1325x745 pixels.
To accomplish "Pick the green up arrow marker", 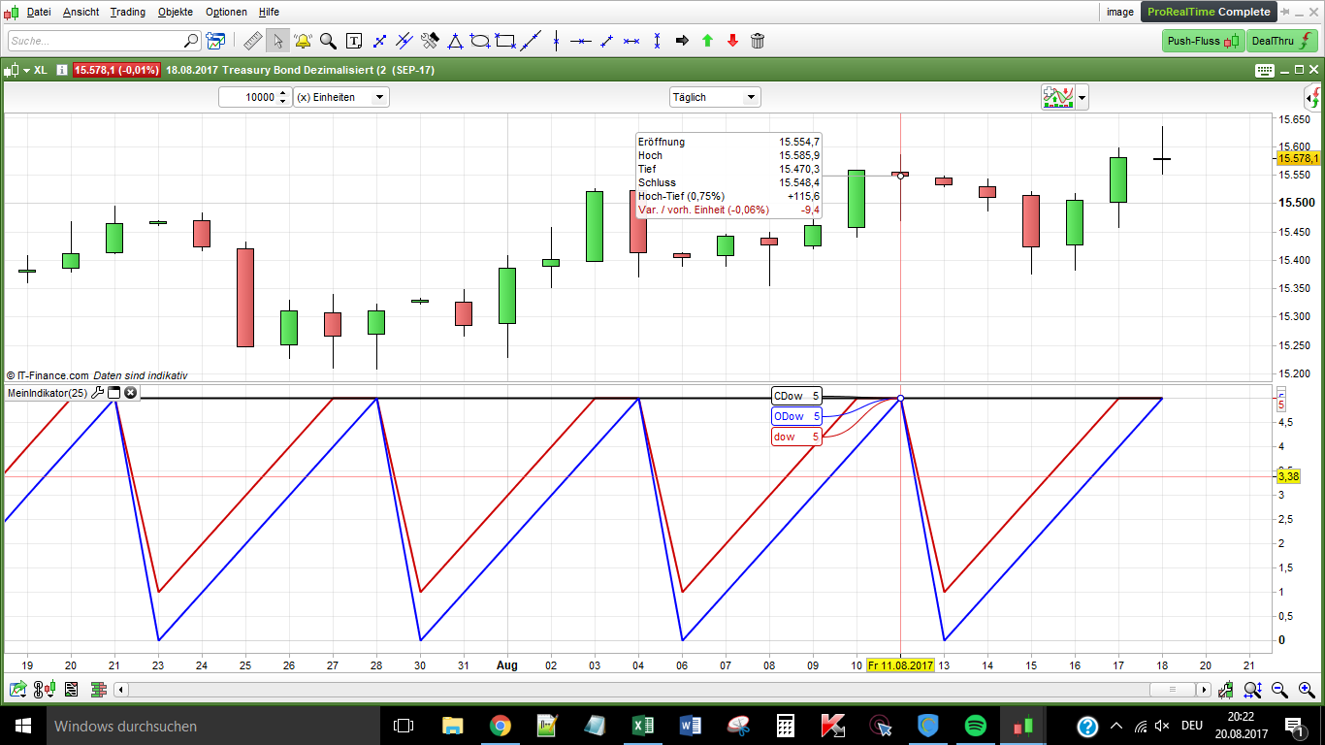I will tap(707, 41).
